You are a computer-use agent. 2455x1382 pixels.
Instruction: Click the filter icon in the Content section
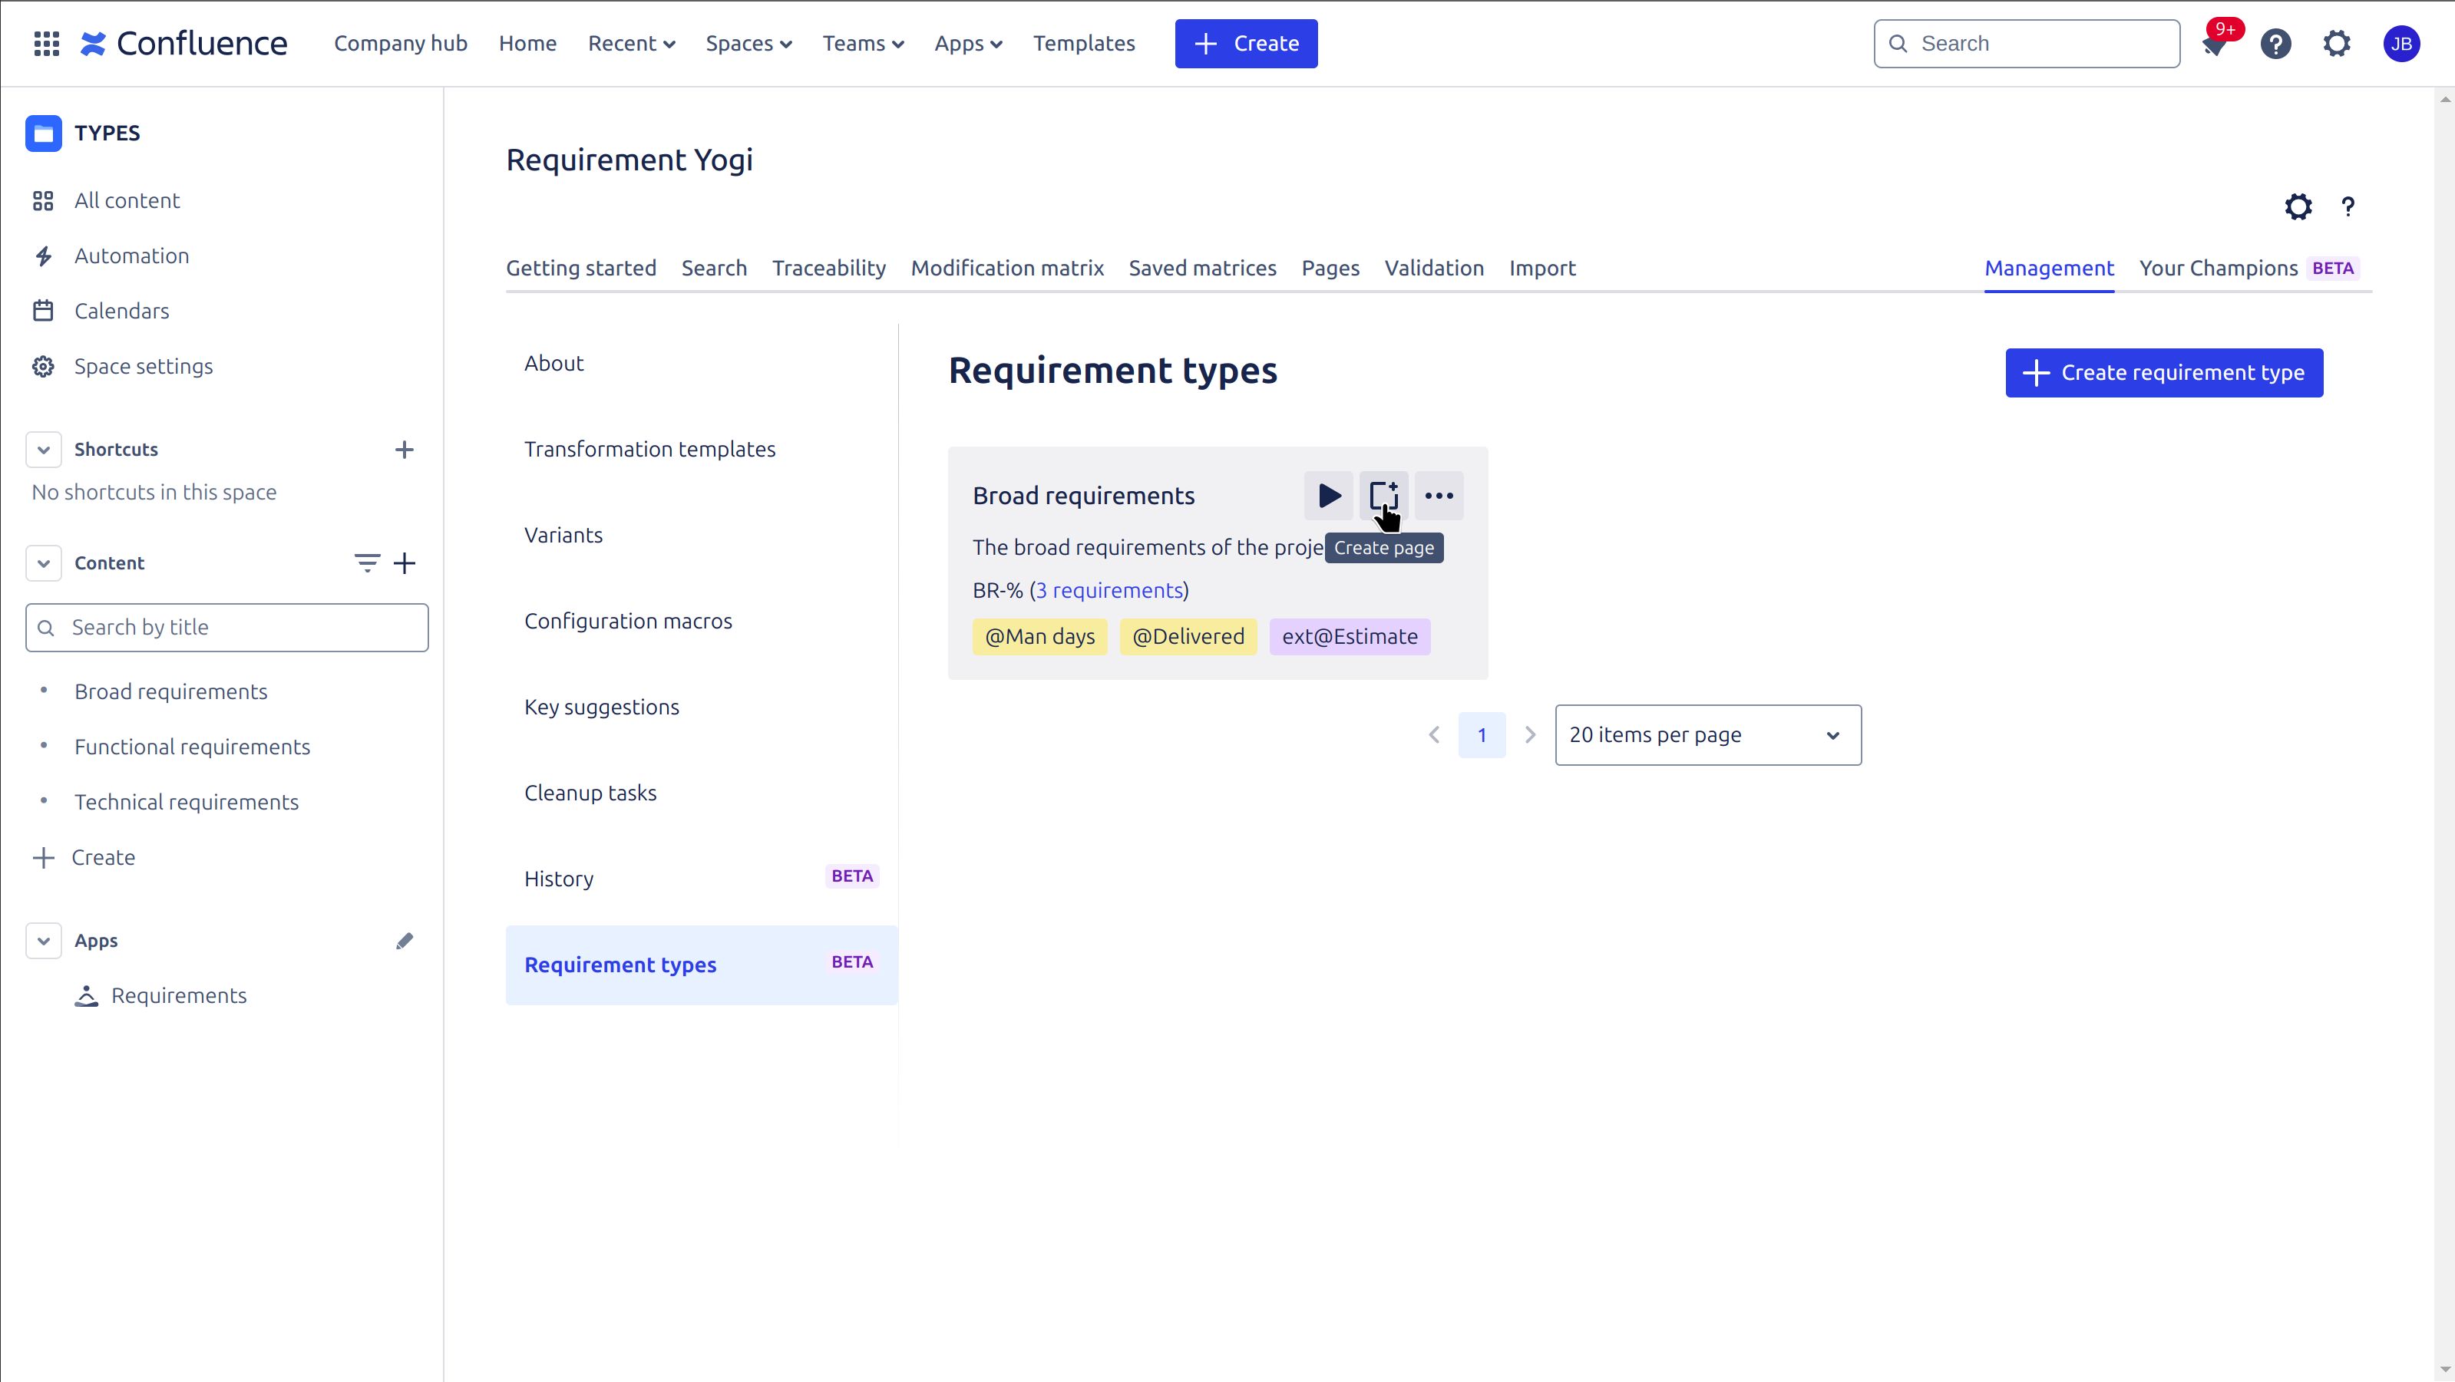367,563
